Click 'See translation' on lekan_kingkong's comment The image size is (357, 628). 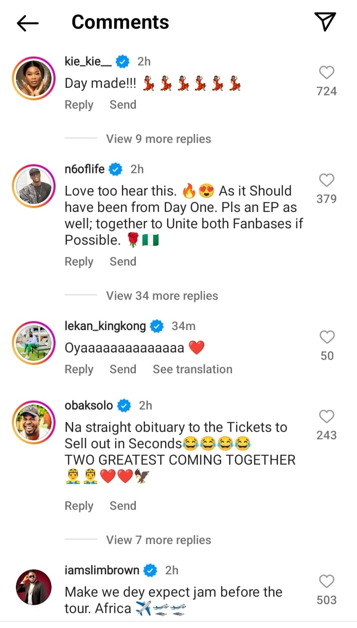click(192, 369)
